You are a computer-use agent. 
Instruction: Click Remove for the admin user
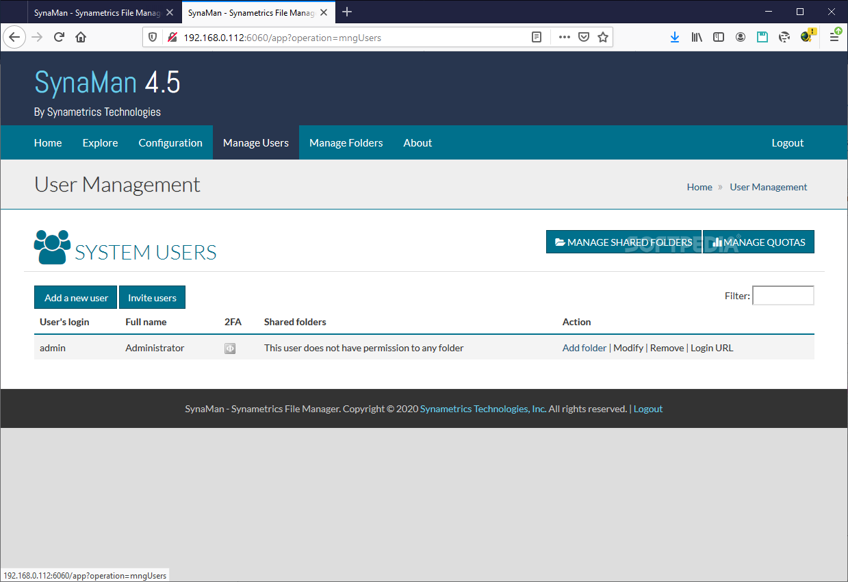667,348
